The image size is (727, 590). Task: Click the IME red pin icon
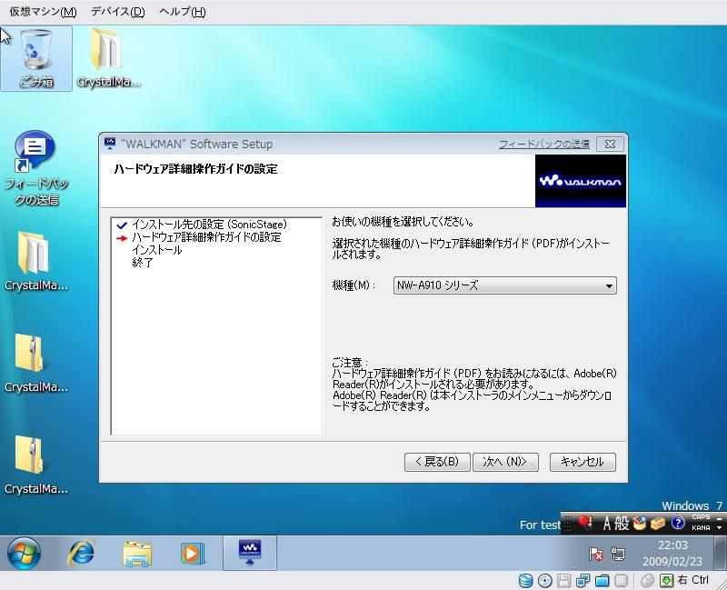[585, 523]
